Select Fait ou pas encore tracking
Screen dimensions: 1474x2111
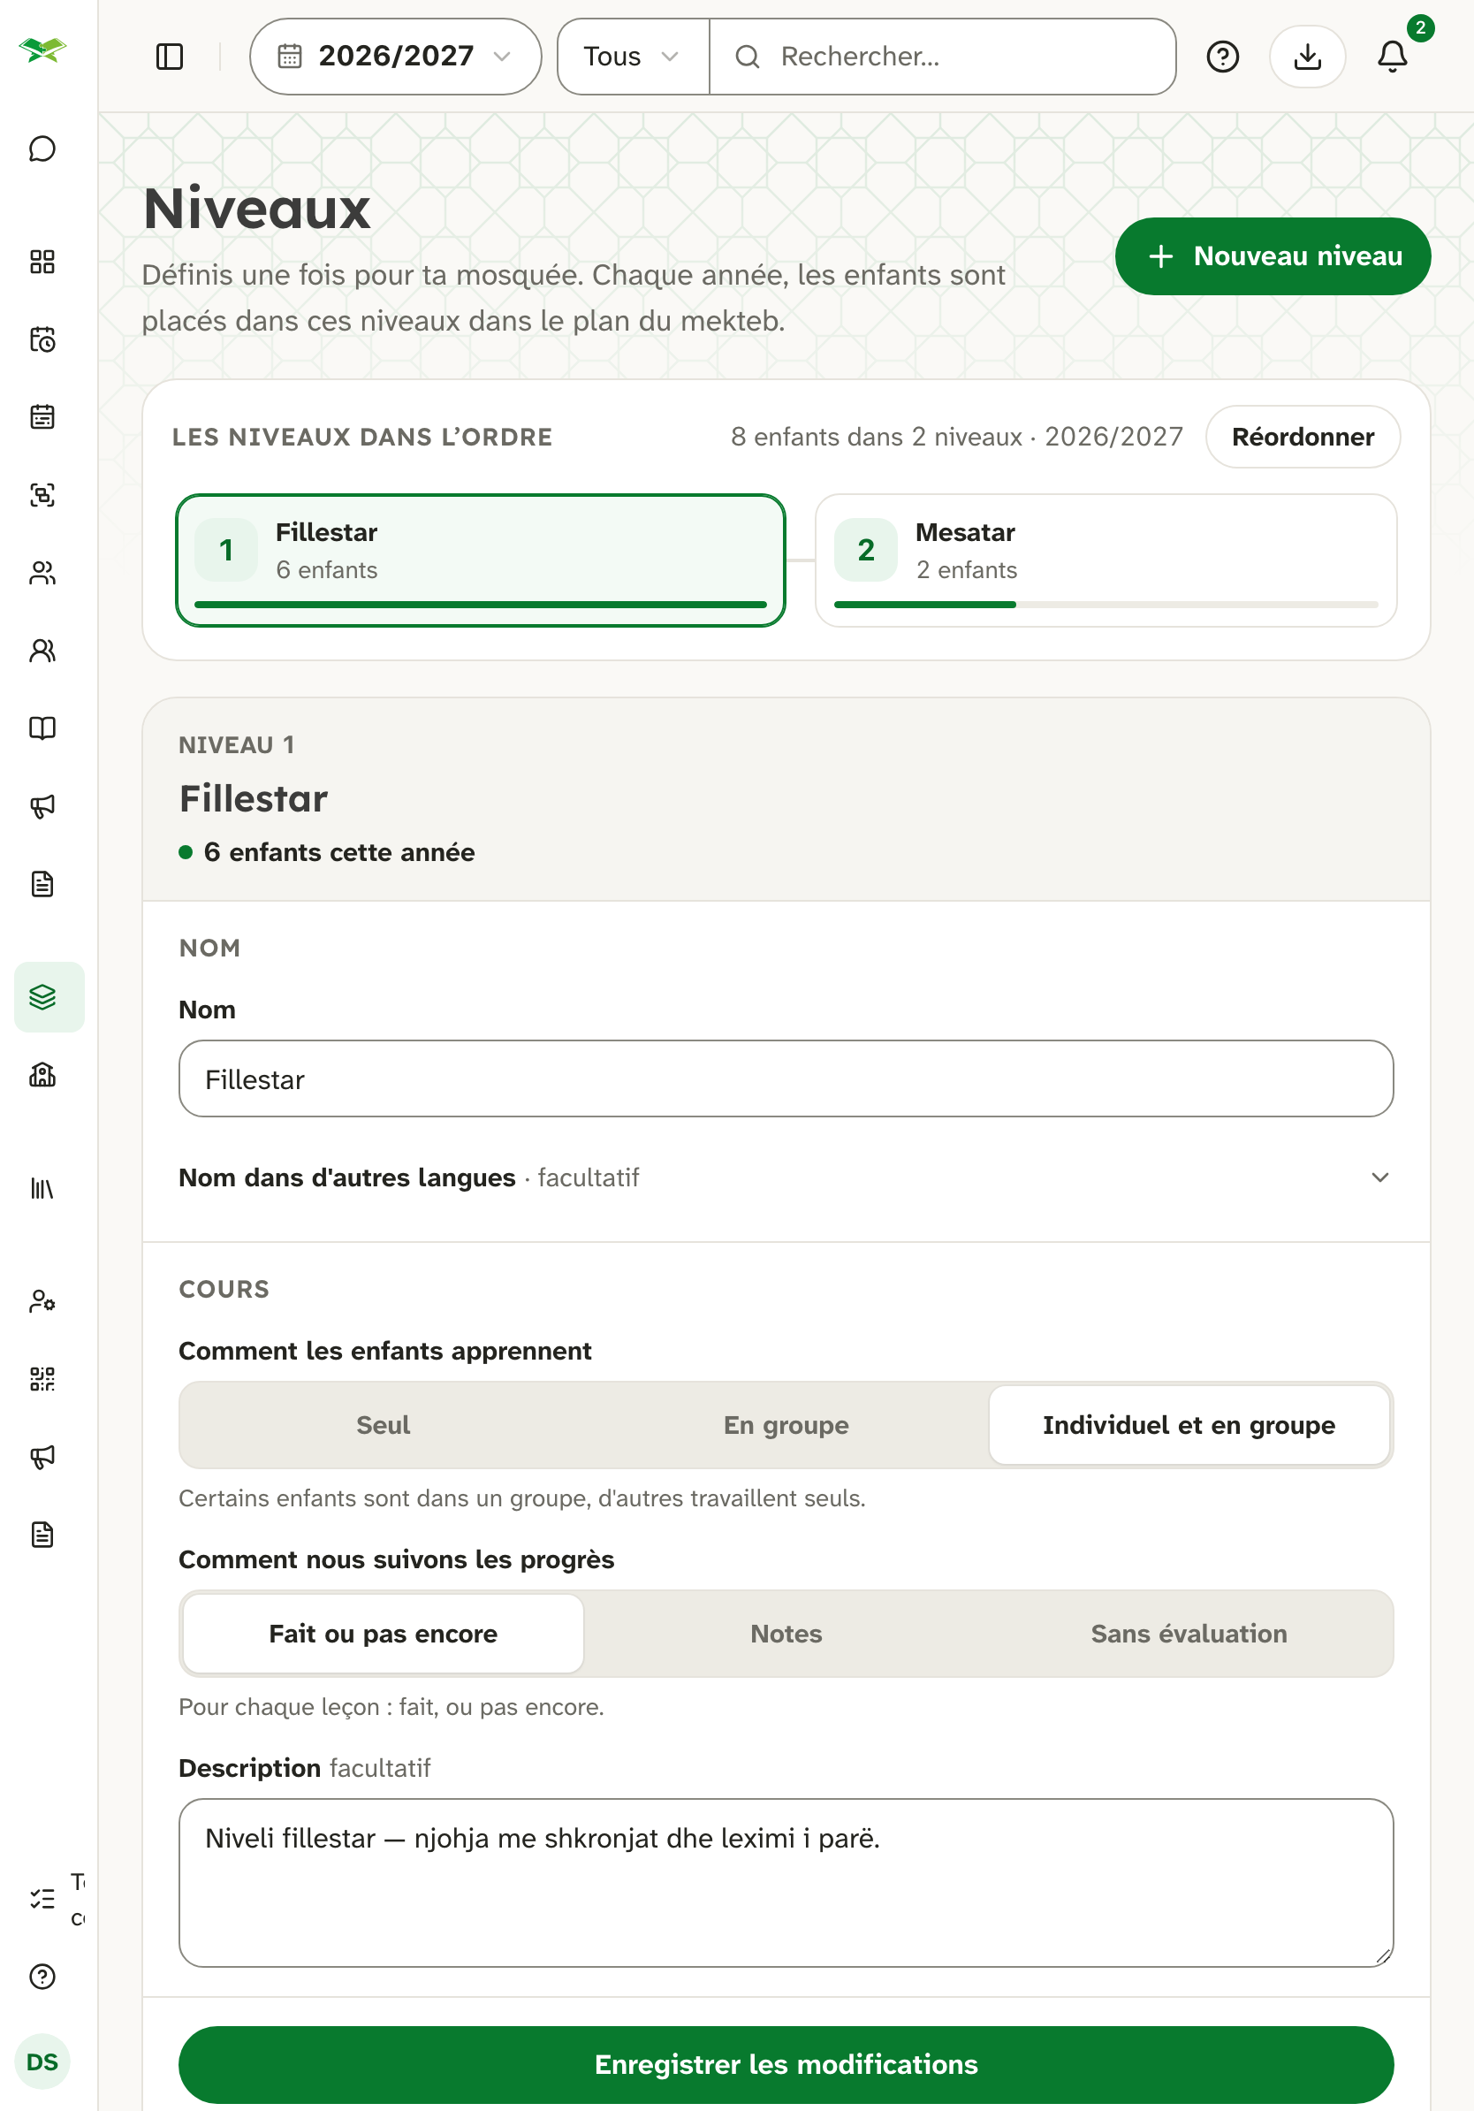(x=384, y=1633)
